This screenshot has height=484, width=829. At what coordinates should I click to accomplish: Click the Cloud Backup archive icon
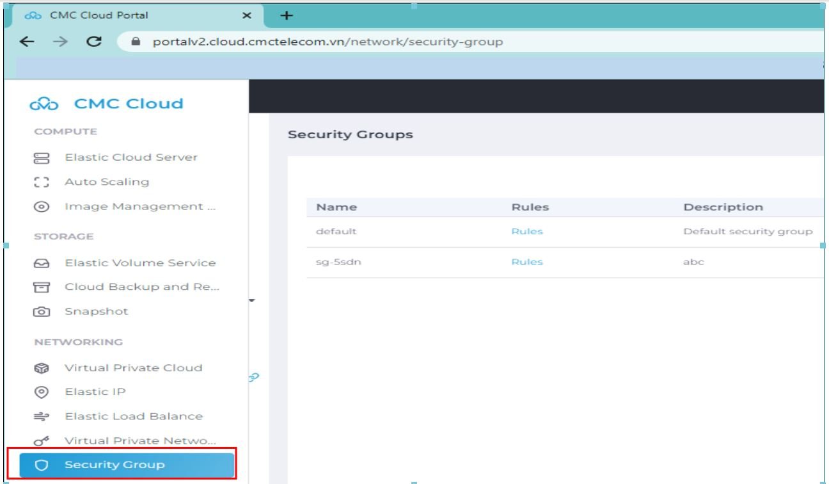tap(42, 287)
